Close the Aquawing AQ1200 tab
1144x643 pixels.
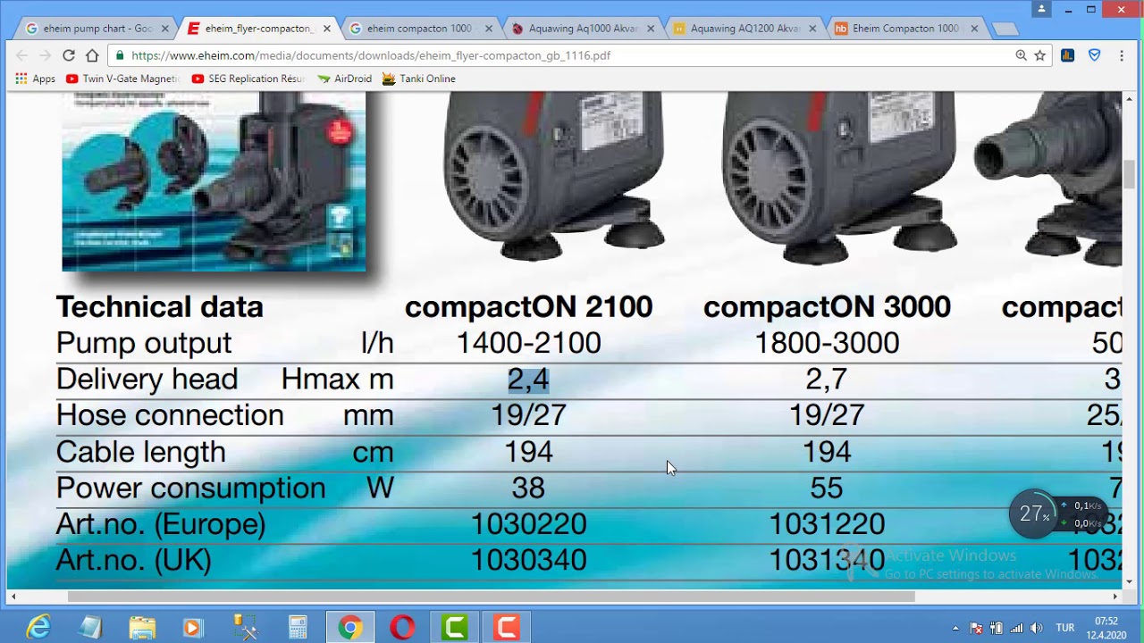pyautogui.click(x=812, y=29)
